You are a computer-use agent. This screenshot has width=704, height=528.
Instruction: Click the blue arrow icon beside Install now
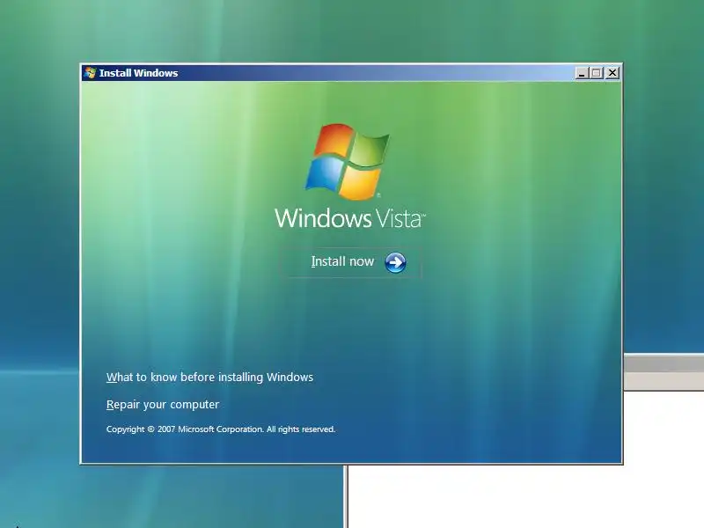(395, 262)
